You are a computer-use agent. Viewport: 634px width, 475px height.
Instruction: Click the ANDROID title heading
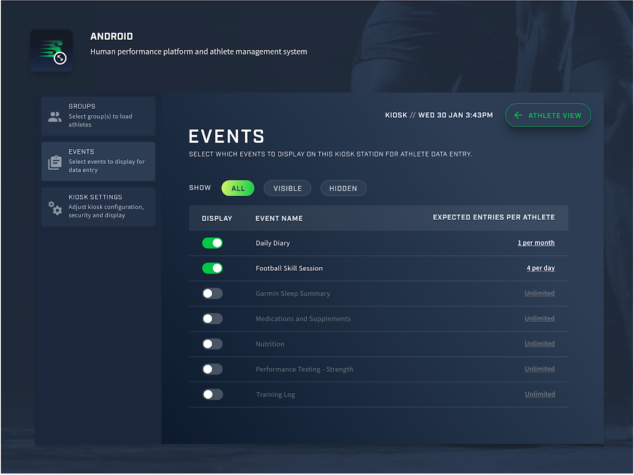(112, 36)
